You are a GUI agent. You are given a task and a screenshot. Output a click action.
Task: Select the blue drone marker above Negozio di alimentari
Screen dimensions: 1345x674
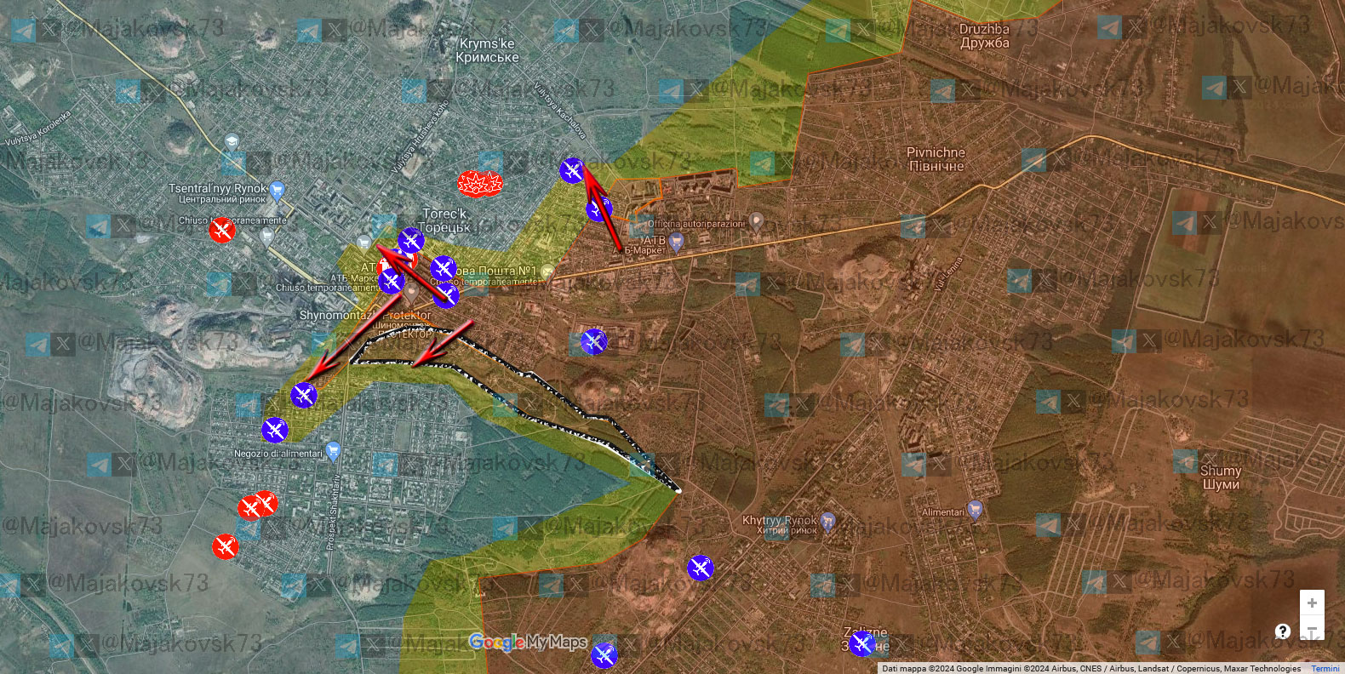point(275,431)
